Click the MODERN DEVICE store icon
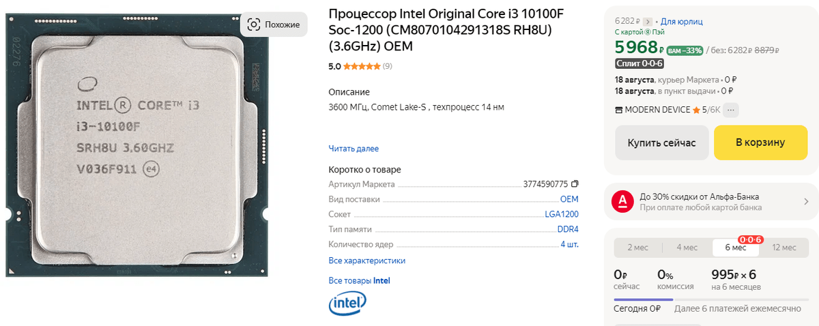The height and width of the screenshot is (326, 819). (x=619, y=110)
